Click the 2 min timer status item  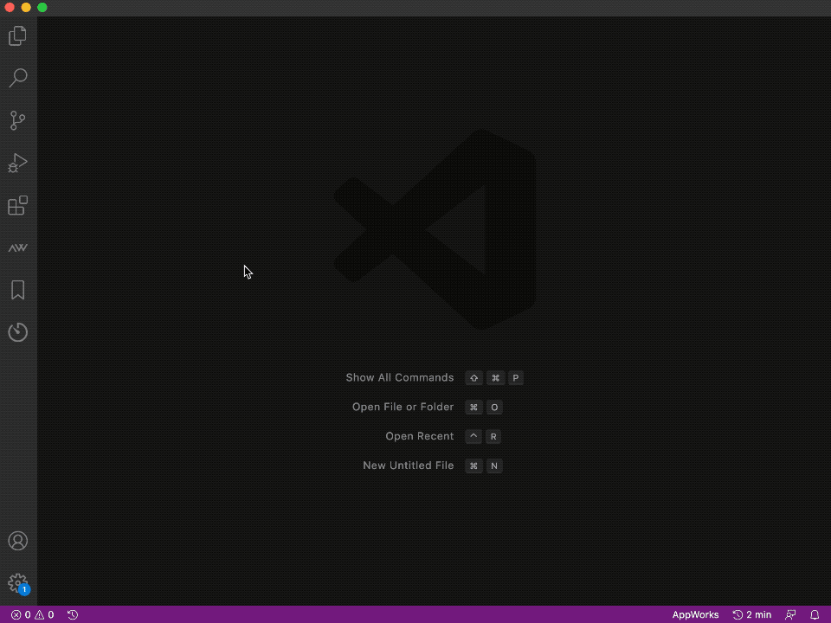tap(750, 614)
